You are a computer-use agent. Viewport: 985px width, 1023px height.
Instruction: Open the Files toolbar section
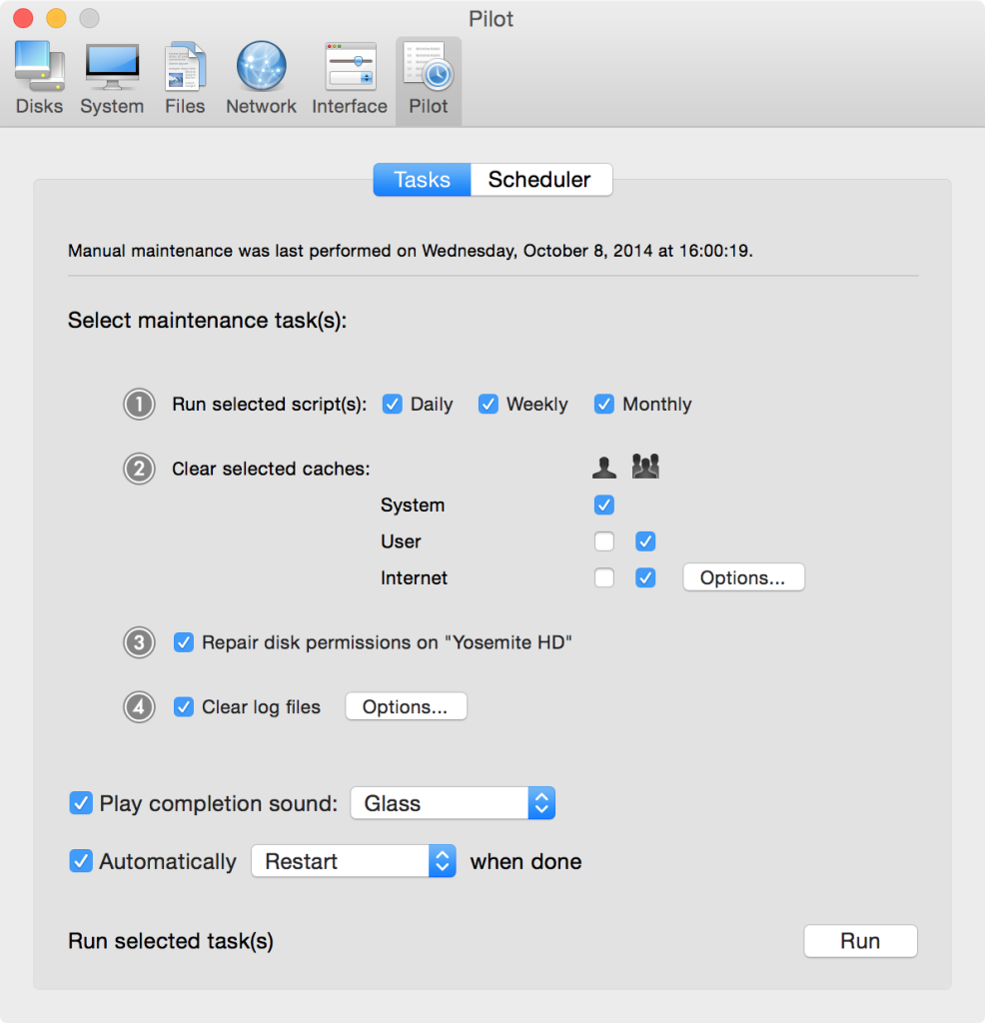(x=185, y=78)
